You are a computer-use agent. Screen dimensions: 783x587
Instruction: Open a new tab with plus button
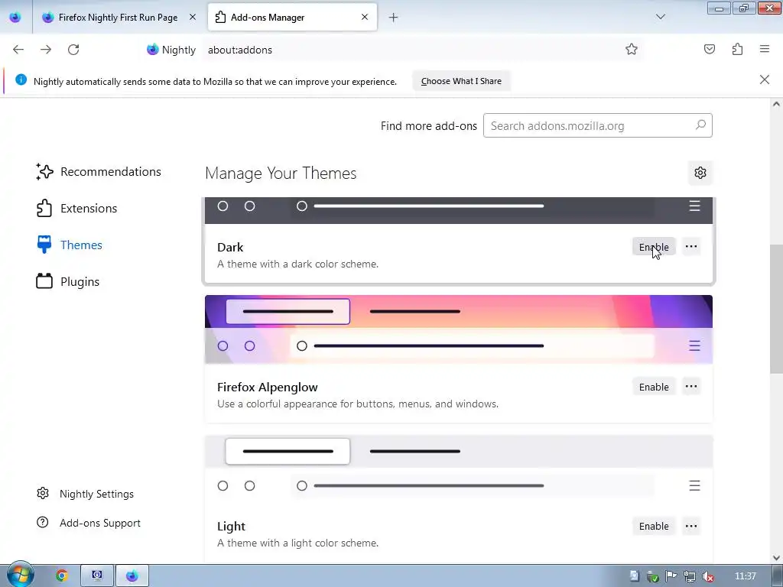(394, 18)
